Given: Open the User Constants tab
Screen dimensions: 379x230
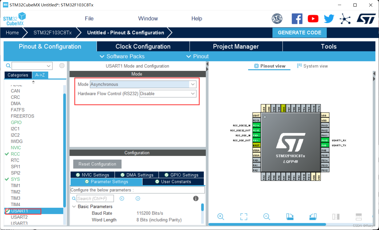Looking at the screenshot, I should pos(173,182).
